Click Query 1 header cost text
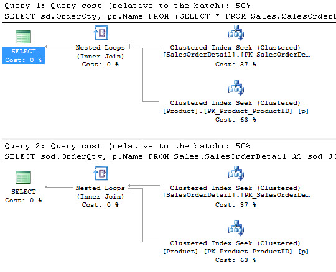This screenshot has height=272, width=336. (x=127, y=6)
